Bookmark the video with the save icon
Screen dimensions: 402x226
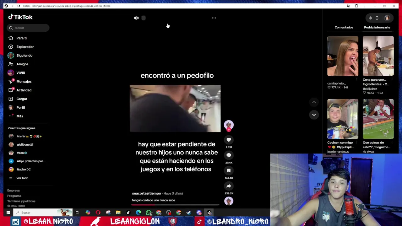pyautogui.click(x=229, y=170)
